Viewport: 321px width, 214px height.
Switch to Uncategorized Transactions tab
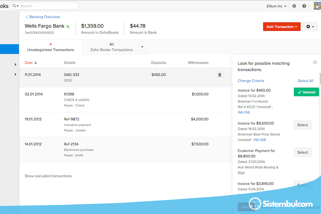[x=51, y=47]
